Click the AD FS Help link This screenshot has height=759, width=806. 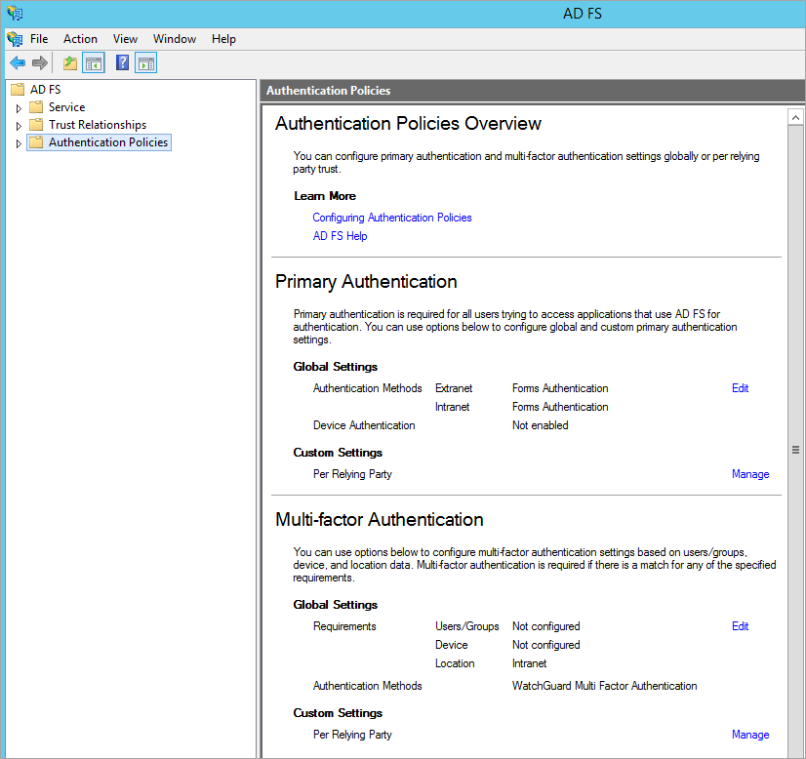340,236
